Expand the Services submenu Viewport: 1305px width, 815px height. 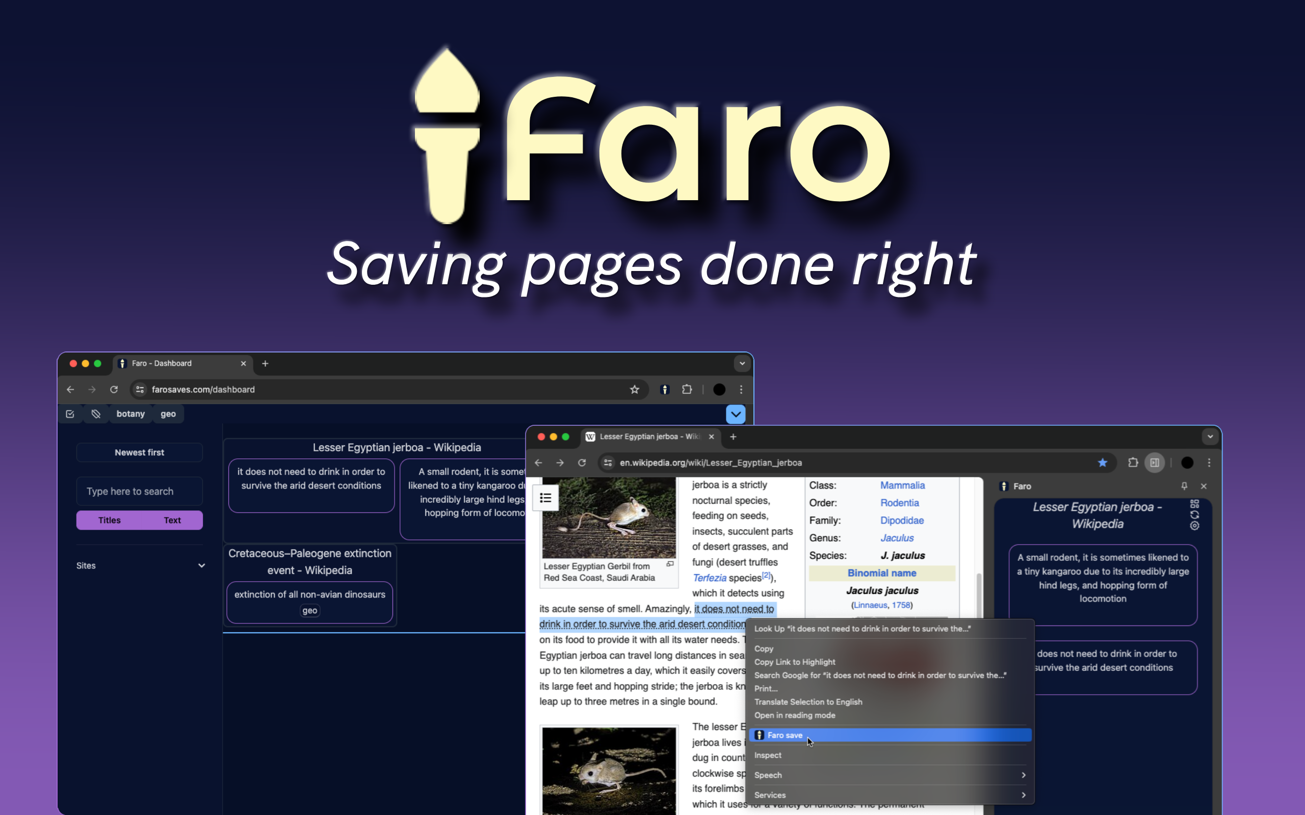point(890,795)
